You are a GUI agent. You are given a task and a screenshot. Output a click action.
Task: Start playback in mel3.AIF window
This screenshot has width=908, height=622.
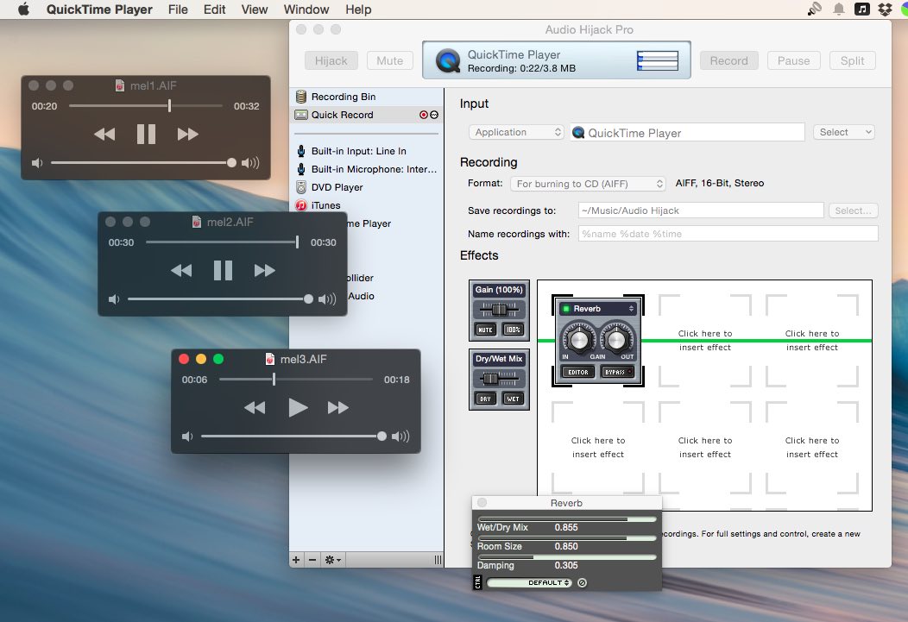[x=298, y=407]
